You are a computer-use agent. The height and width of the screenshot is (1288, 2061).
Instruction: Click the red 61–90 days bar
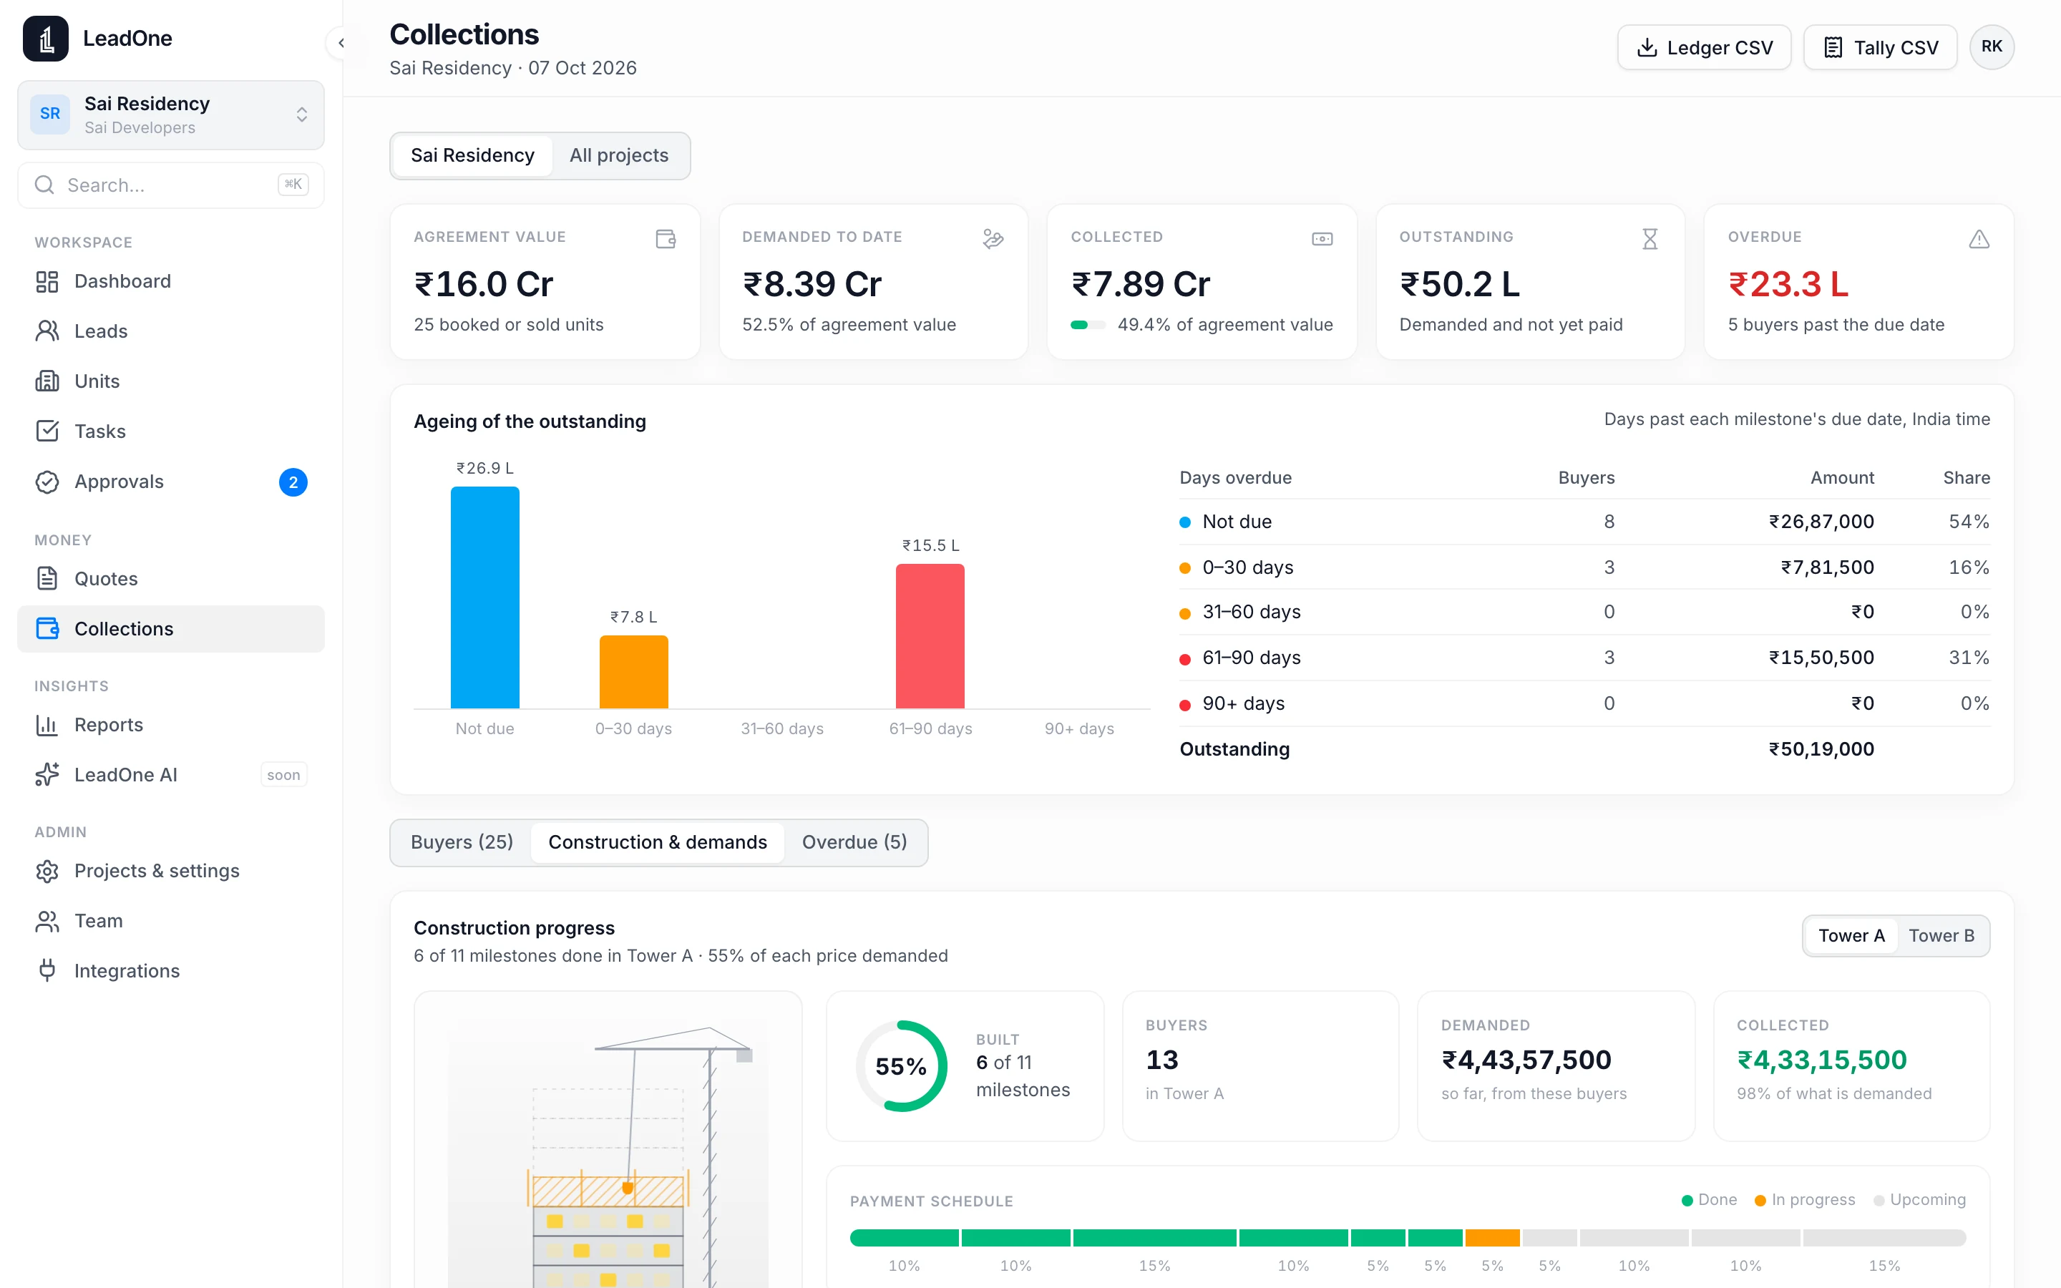tap(930, 635)
